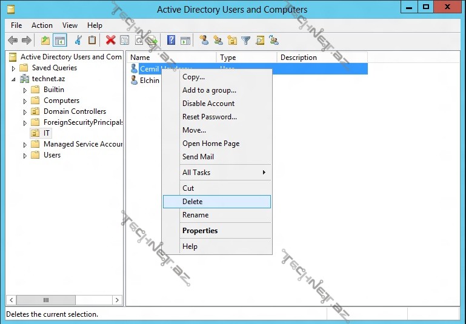Open the All Tasks submenu arrow
This screenshot has height=324, width=466.
pyautogui.click(x=264, y=172)
